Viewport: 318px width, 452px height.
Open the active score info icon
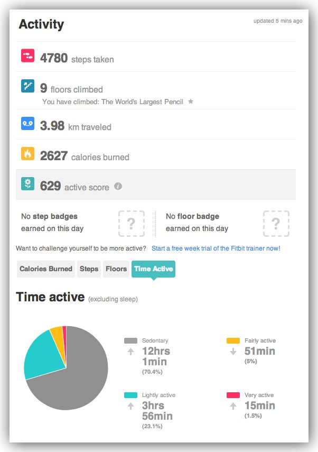click(x=118, y=186)
